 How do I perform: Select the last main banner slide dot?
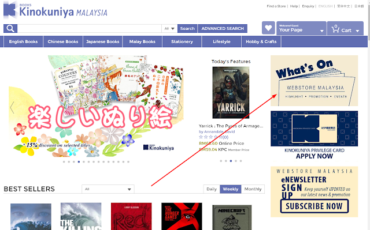128,162
